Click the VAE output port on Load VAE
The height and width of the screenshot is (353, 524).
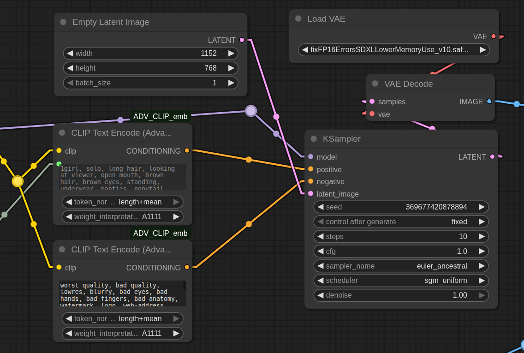[x=494, y=36]
